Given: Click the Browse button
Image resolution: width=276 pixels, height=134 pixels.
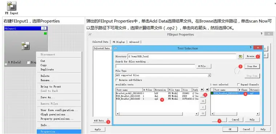Looking at the screenshot, I should 252,56.
